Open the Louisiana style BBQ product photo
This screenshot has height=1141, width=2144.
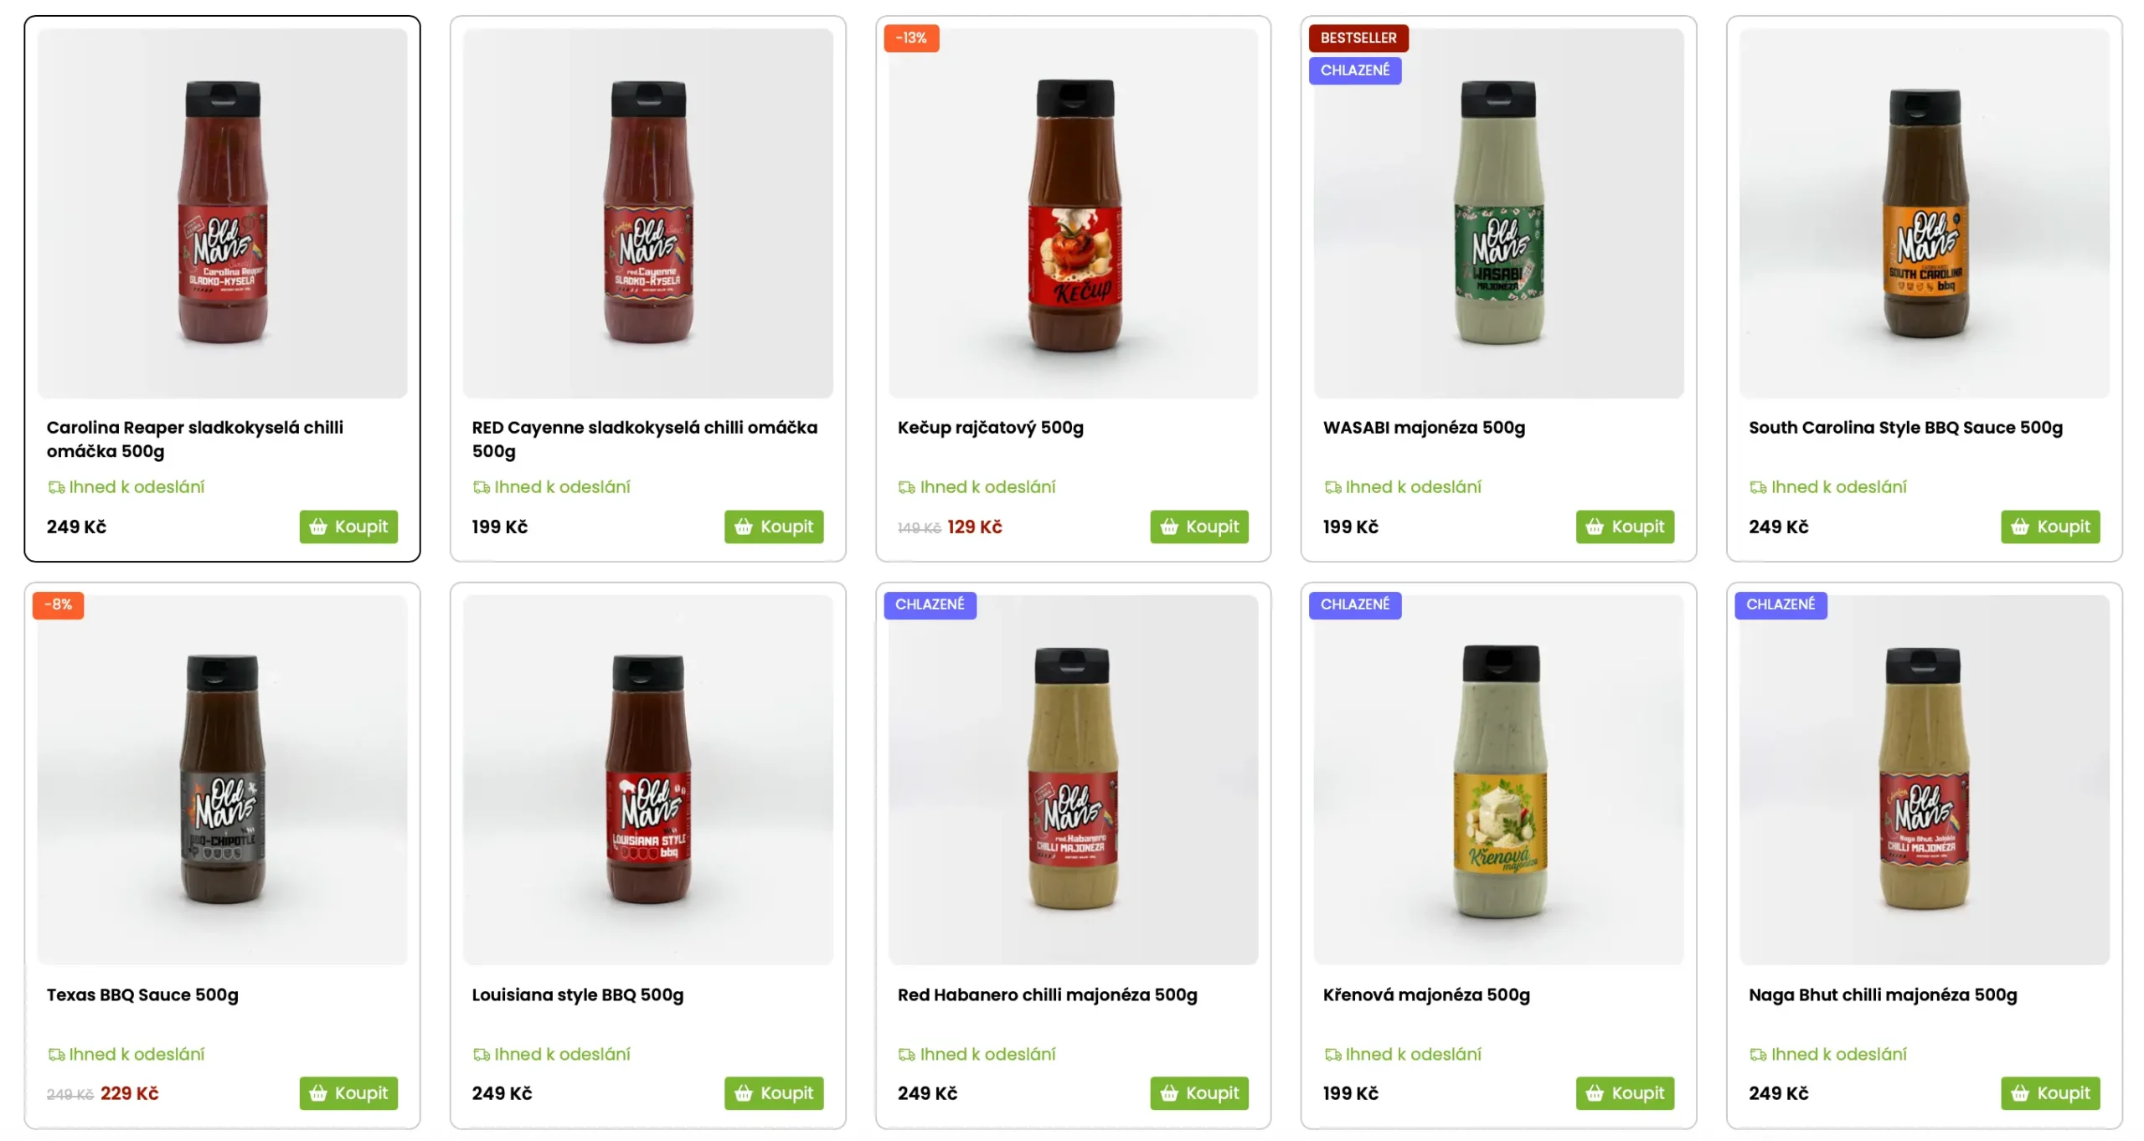tap(647, 779)
